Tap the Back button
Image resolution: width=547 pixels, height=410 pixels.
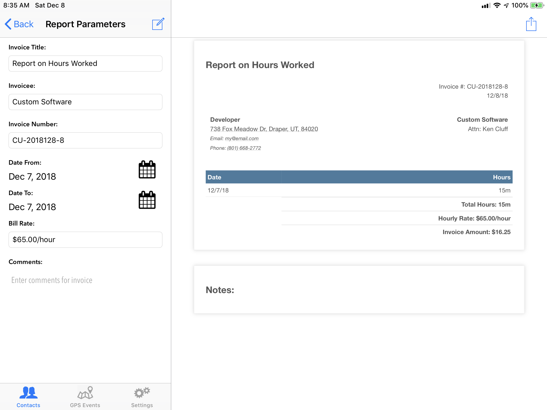19,24
